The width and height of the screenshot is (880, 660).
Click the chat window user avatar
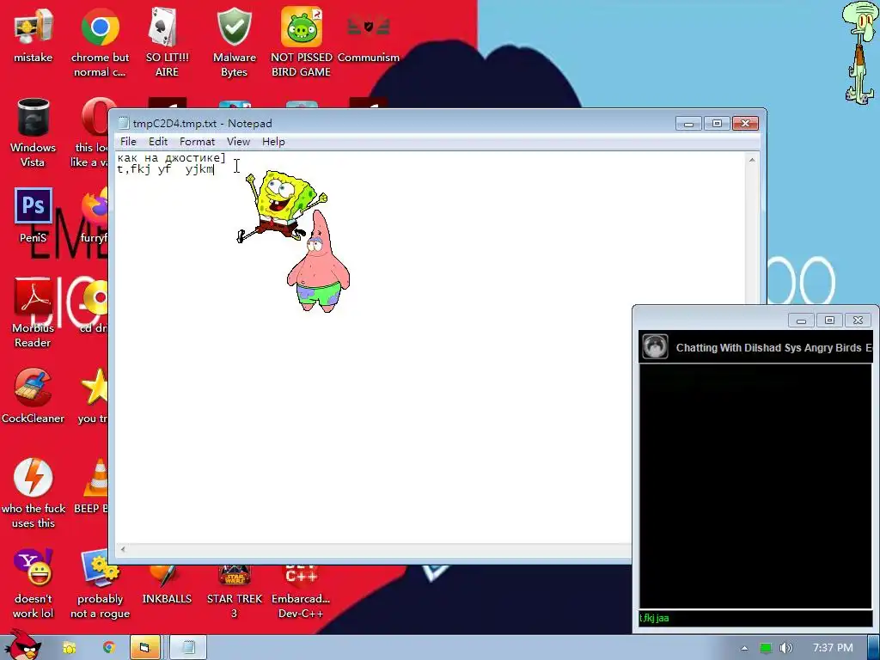click(655, 347)
